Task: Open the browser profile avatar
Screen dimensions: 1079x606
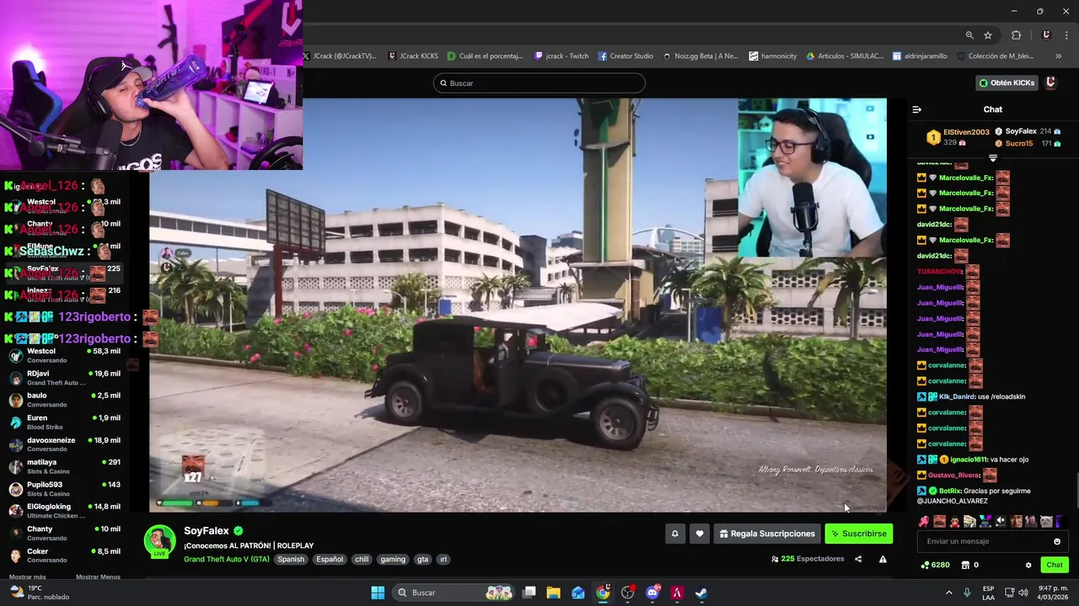Action: 1046,35
